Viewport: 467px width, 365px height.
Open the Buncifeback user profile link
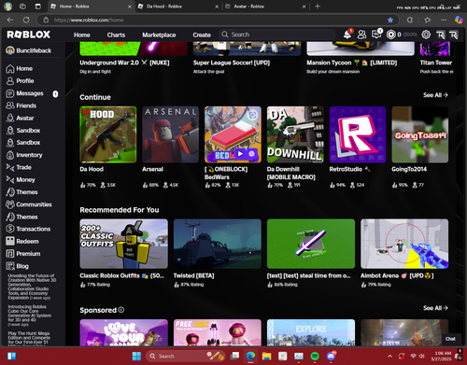[x=29, y=50]
